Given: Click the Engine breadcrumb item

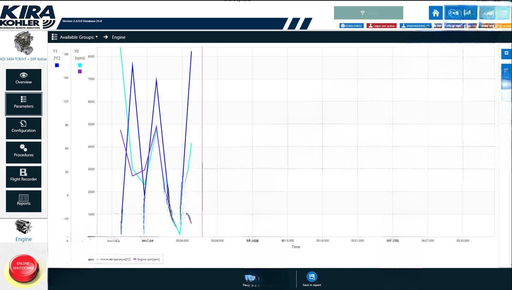Looking at the screenshot, I should 119,37.
